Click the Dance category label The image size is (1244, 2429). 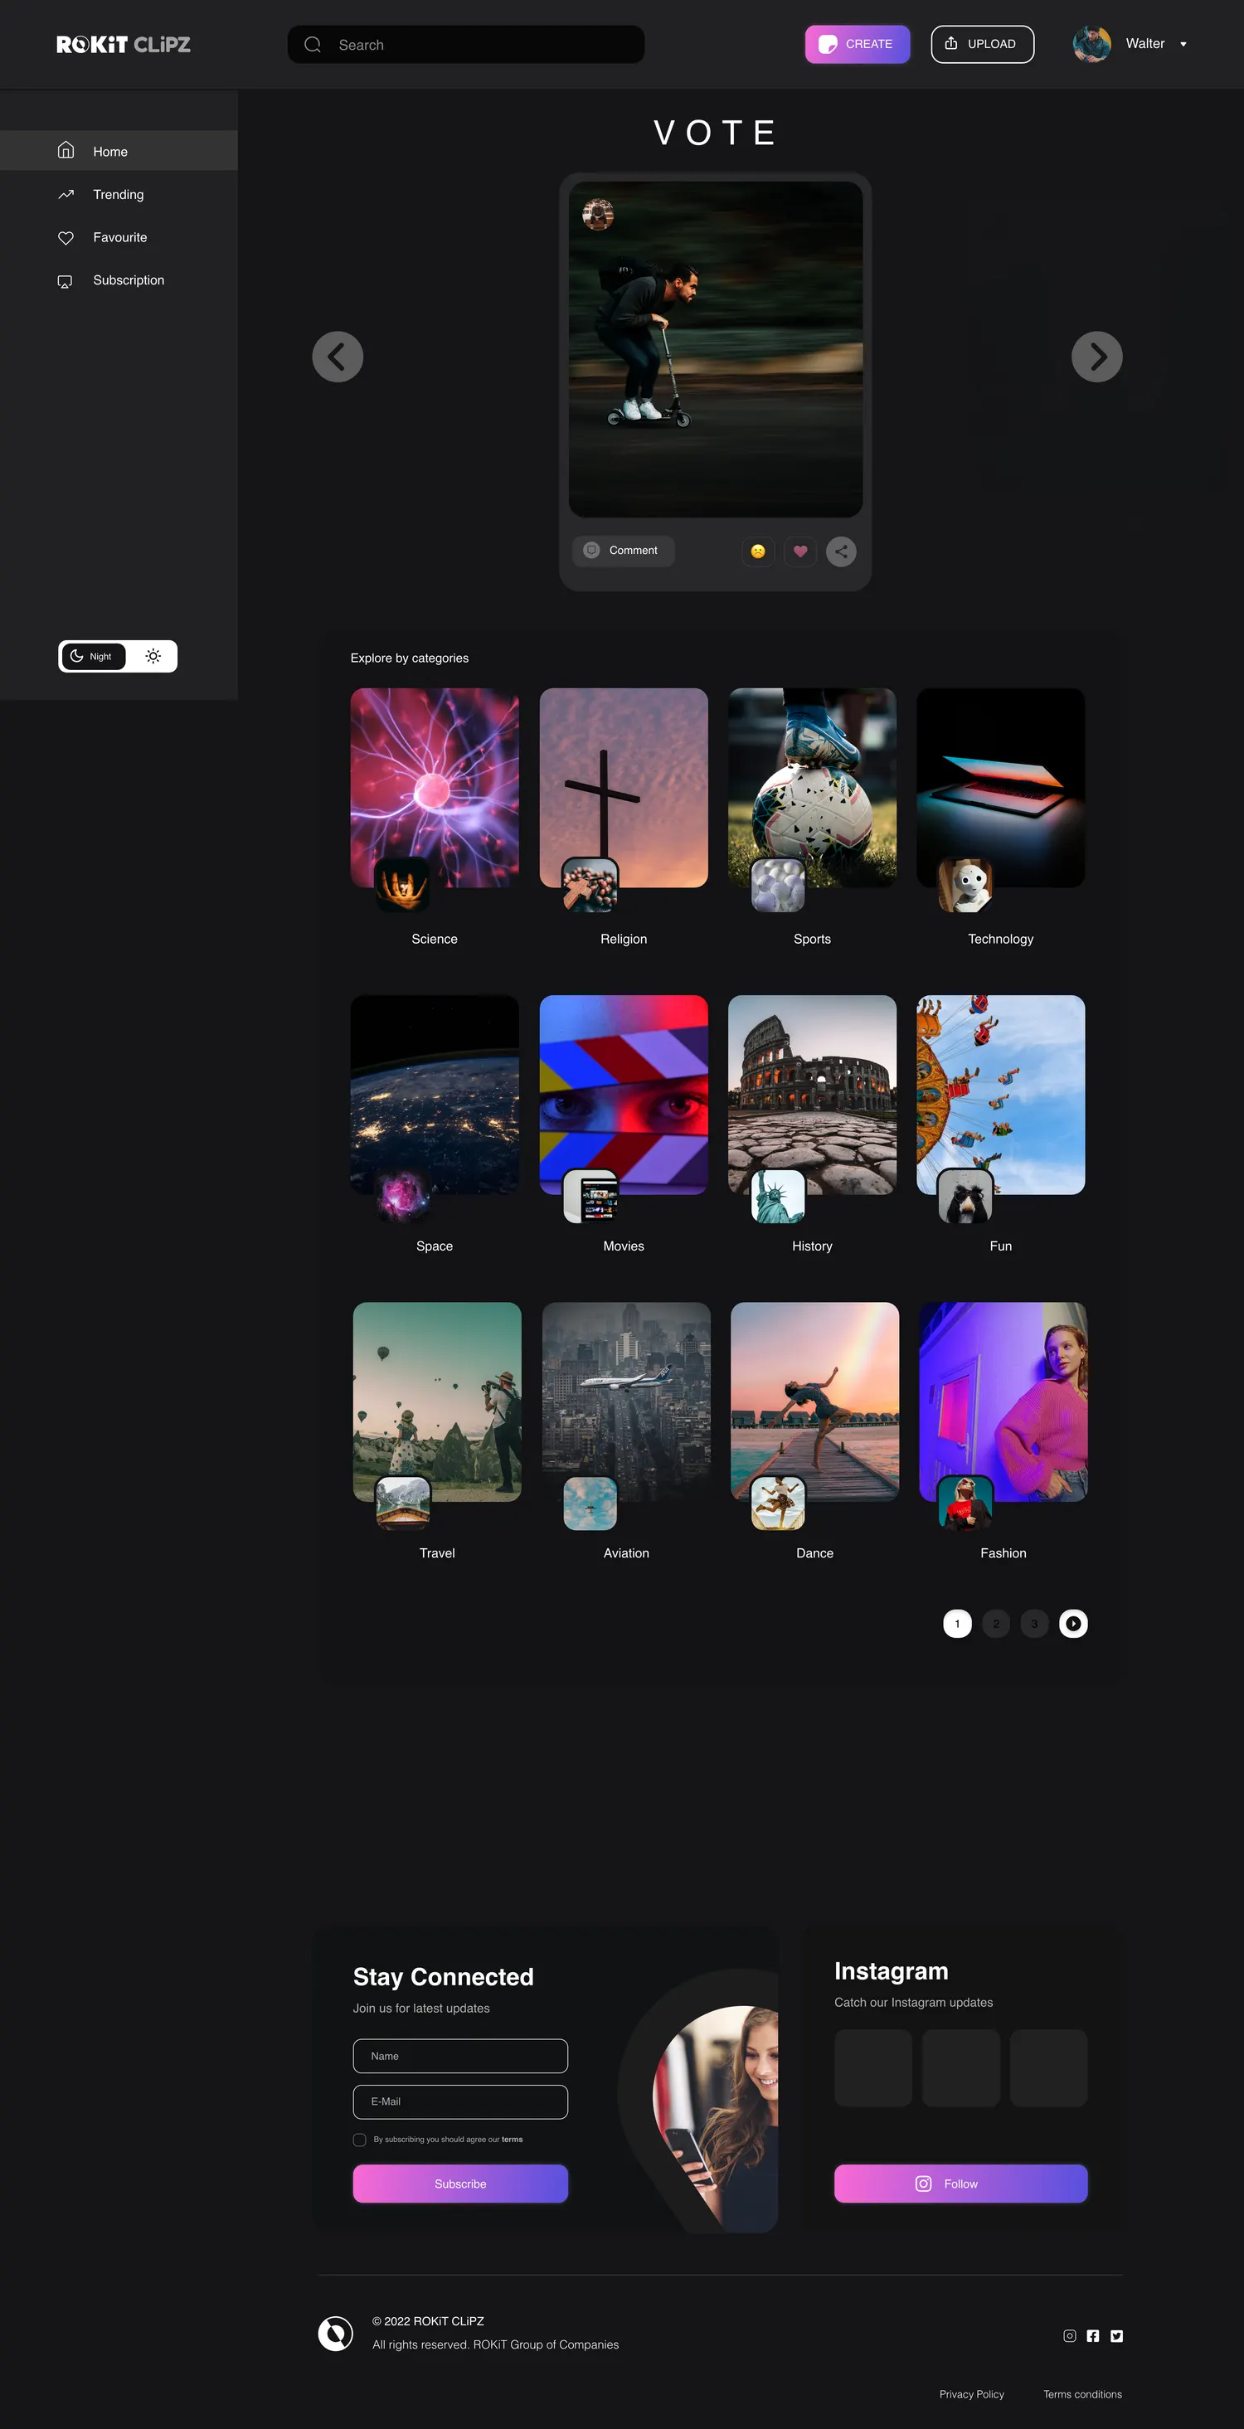(815, 1553)
